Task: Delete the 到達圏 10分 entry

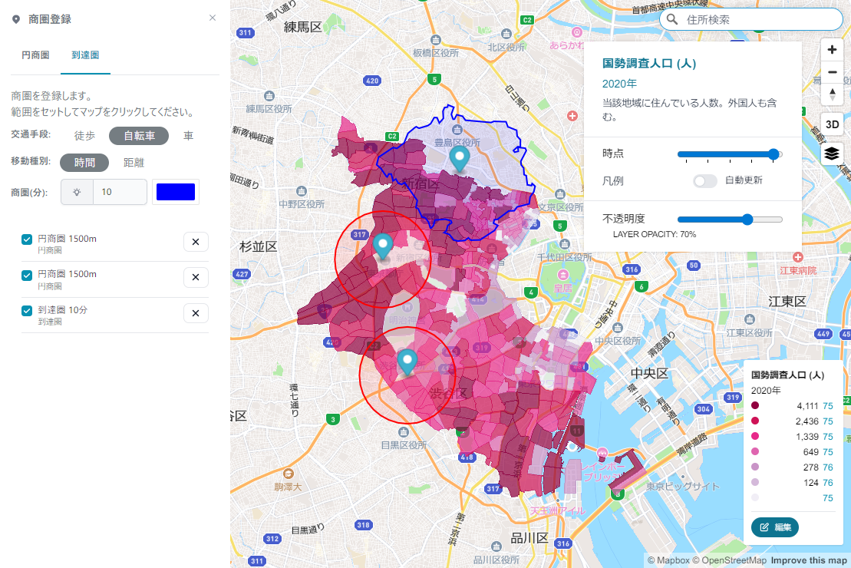Action: pos(196,313)
